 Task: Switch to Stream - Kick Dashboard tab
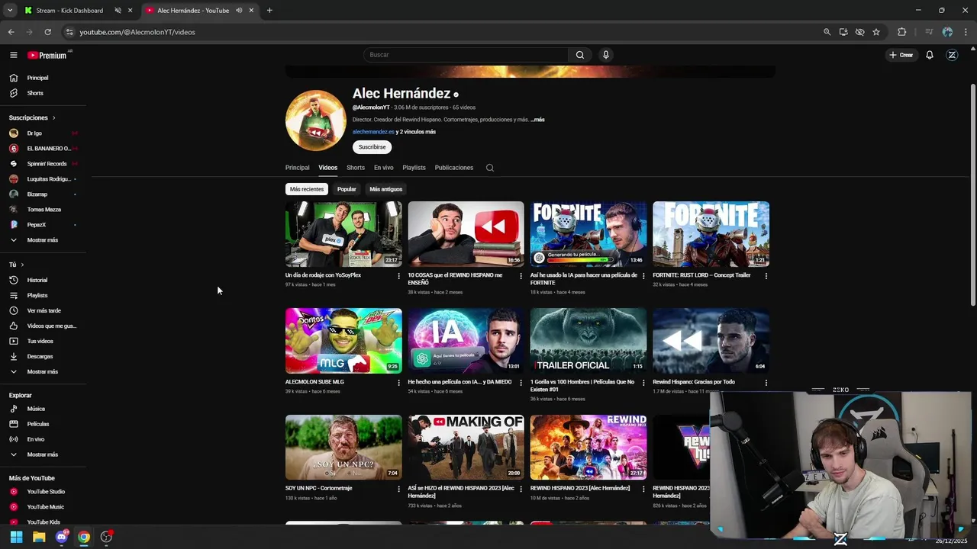pyautogui.click(x=69, y=11)
